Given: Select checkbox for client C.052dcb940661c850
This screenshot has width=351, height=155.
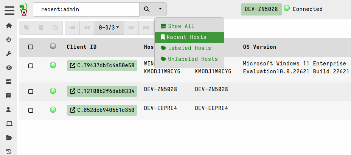Looking at the screenshot, I should click(x=31, y=110).
